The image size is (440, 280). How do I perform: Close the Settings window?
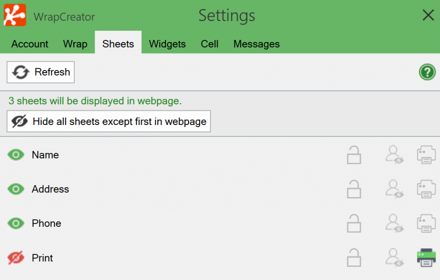[428, 15]
